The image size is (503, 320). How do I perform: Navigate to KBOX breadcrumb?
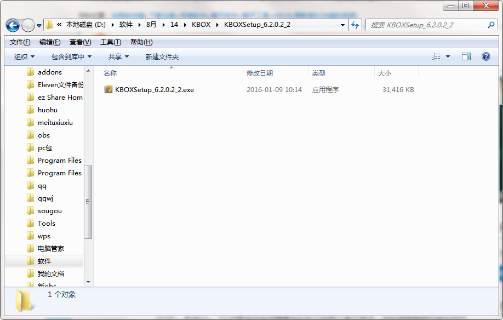(x=201, y=25)
